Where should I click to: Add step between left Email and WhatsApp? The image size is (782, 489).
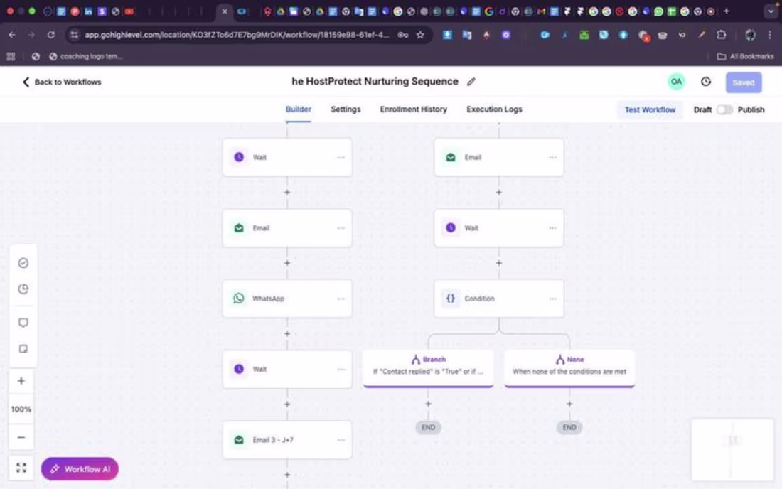coord(286,263)
